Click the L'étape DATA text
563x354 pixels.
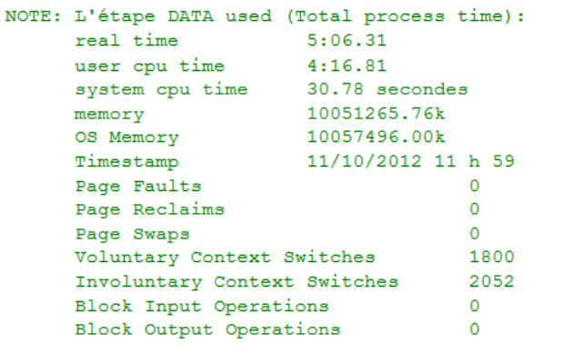(144, 16)
